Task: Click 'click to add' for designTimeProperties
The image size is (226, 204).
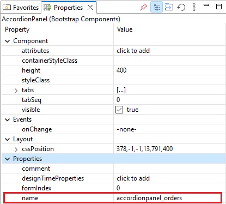Action: pyautogui.click(x=133, y=178)
